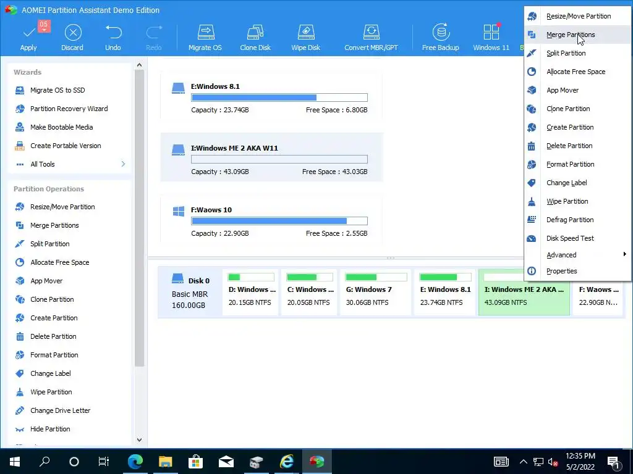633x474 pixels.
Task: Open Windows 11 checker tool
Action: (x=491, y=38)
